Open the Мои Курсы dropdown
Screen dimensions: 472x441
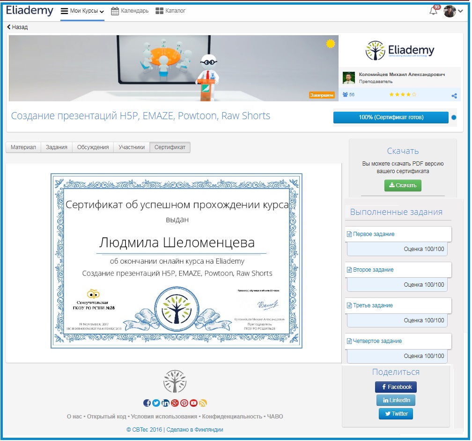(83, 11)
